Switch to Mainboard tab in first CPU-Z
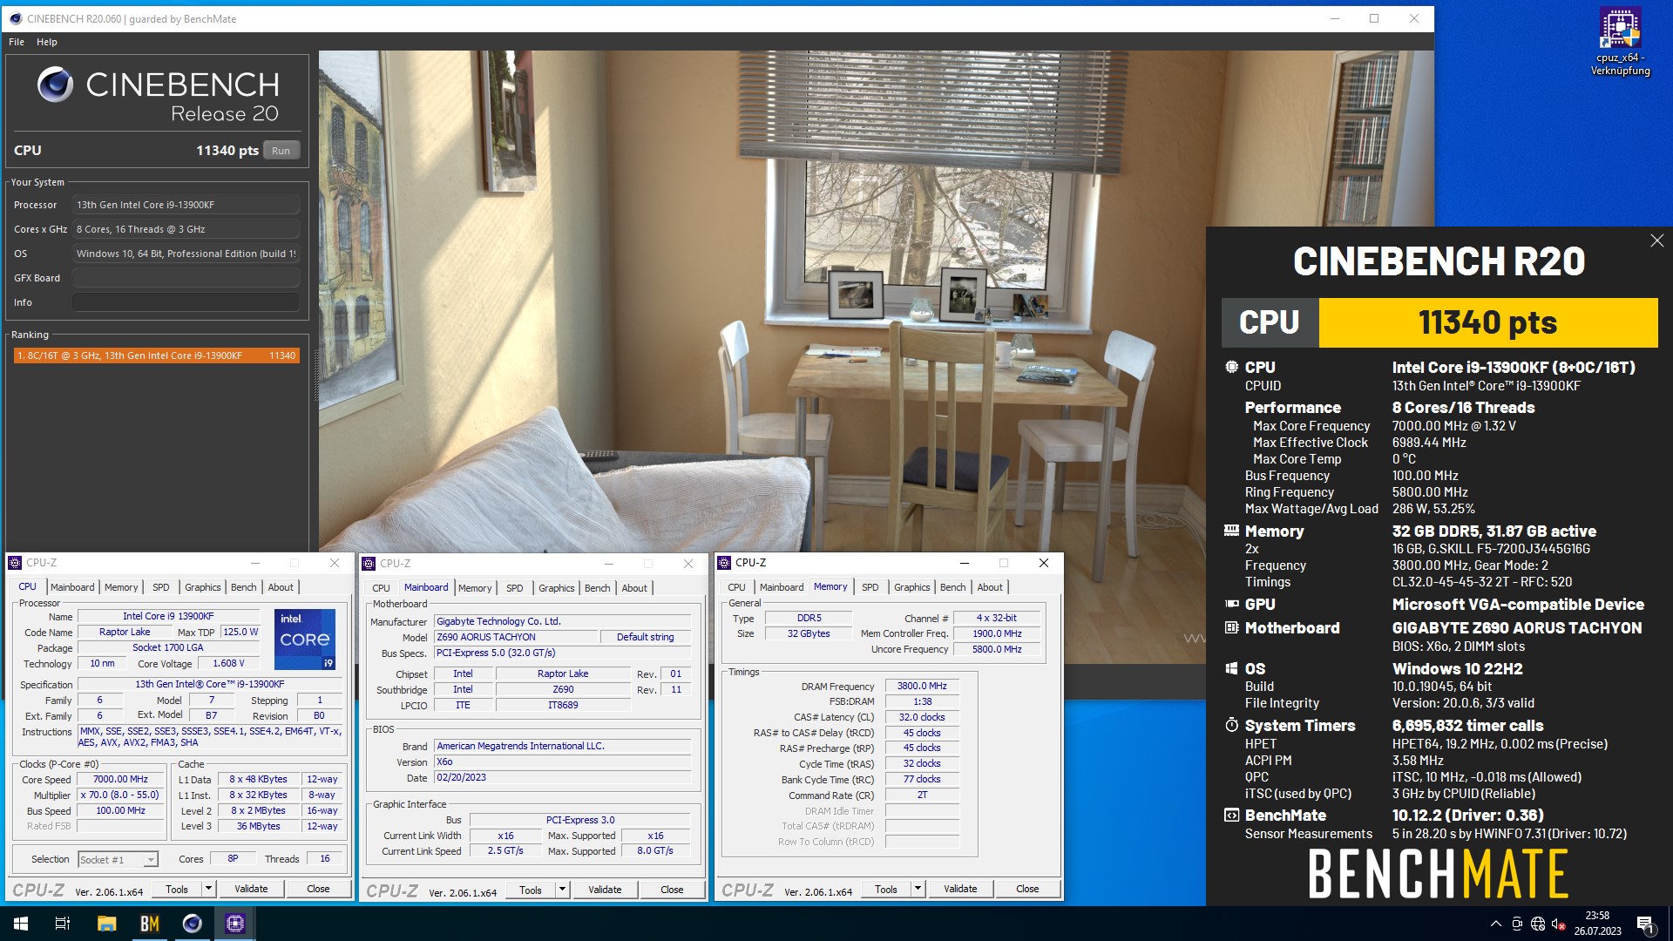Image resolution: width=1673 pixels, height=941 pixels. pos(72,587)
